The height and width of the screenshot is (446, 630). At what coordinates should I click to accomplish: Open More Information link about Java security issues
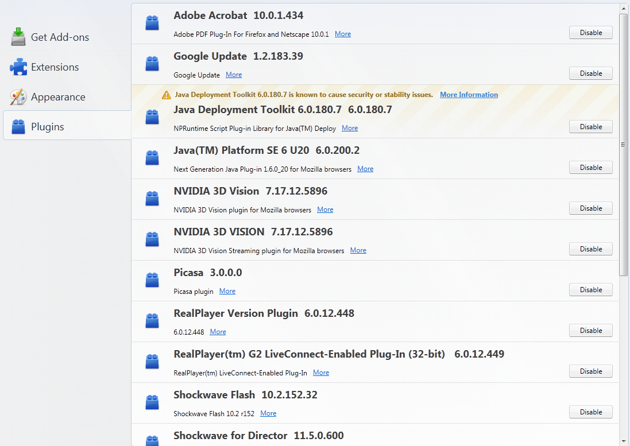click(469, 95)
